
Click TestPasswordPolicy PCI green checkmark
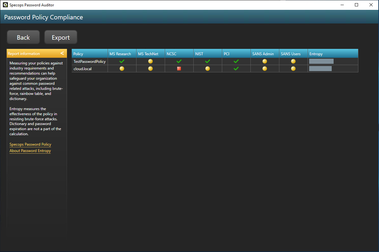(x=236, y=61)
